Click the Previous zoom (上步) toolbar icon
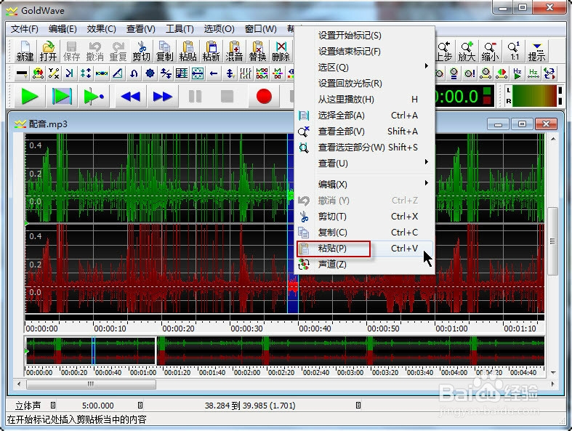572x431 pixels. [444, 51]
